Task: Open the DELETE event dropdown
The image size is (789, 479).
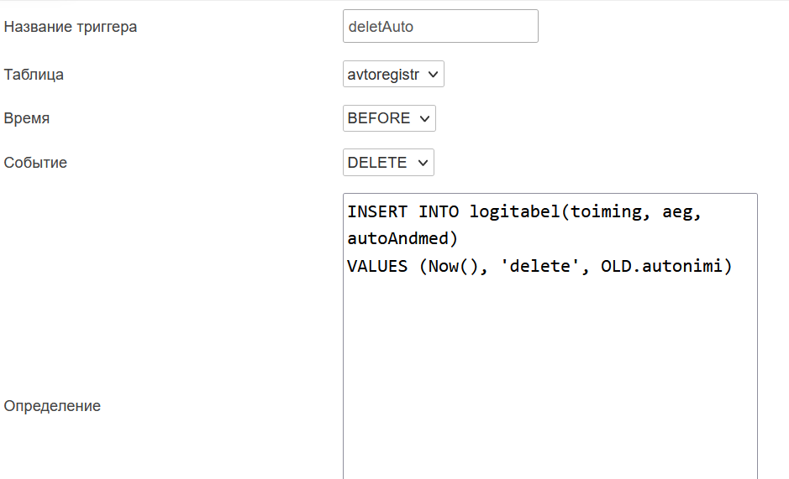Action: pos(388,163)
